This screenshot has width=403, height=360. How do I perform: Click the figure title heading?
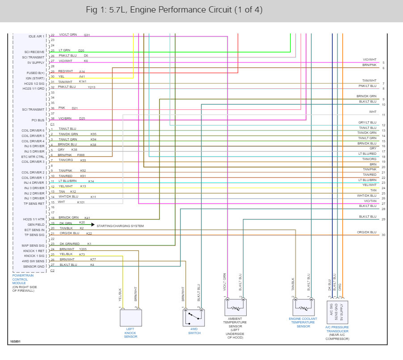tap(174, 10)
